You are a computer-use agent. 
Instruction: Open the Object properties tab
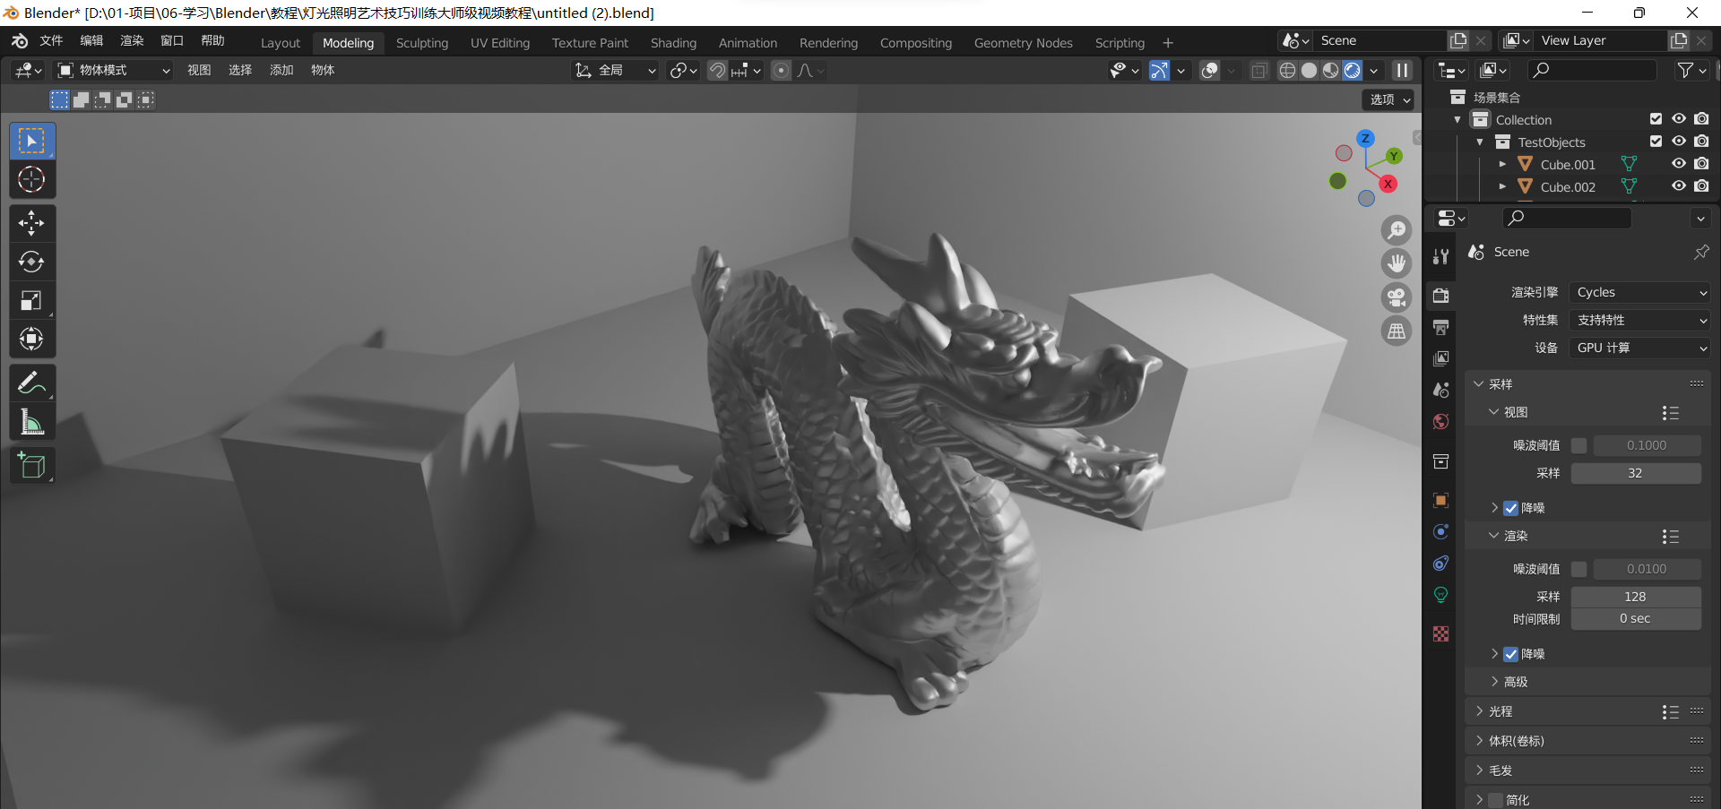point(1441,500)
